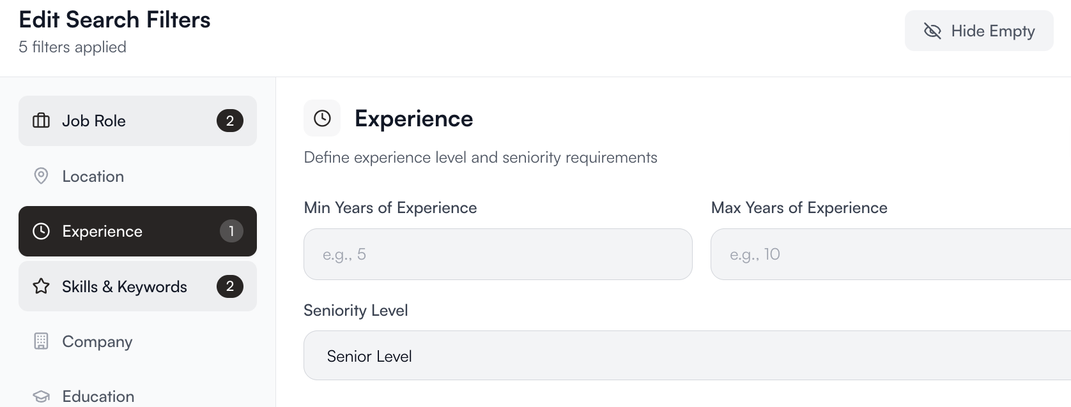The image size is (1071, 407).
Task: Click the star Skills & Keywords icon
Action: pyautogui.click(x=41, y=286)
